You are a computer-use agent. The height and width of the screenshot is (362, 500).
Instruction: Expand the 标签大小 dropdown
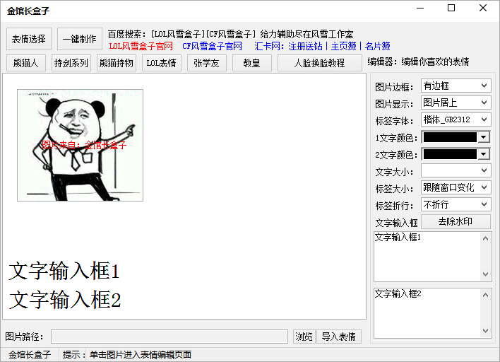[456, 187]
